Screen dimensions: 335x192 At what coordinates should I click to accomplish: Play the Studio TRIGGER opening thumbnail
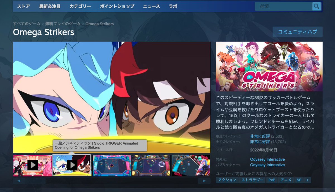72,165
